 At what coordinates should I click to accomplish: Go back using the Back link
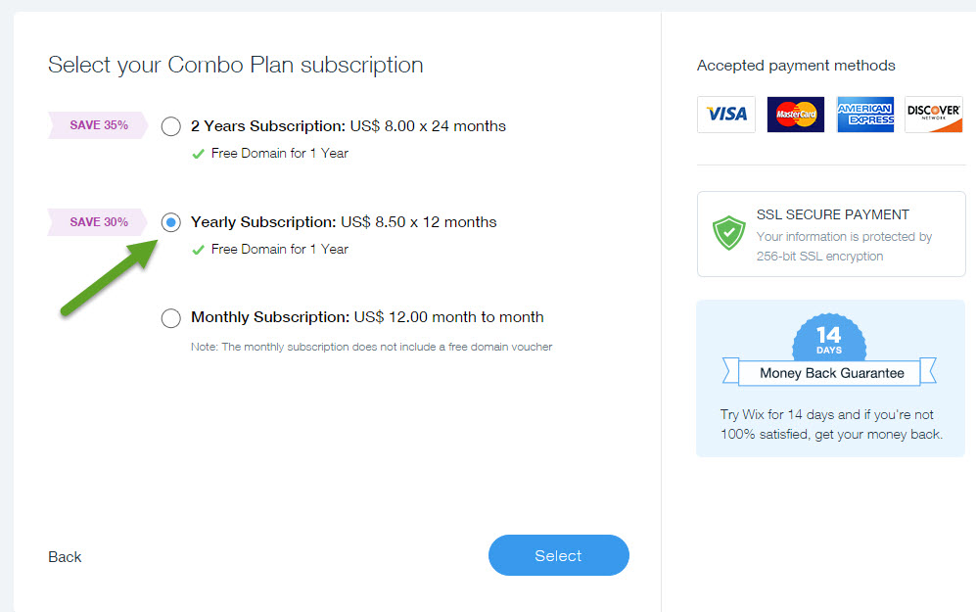(x=65, y=556)
